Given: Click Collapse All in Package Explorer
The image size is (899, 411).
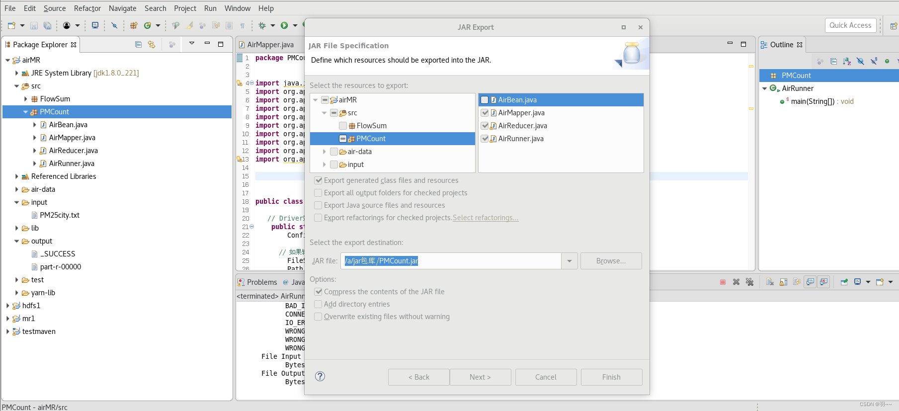Looking at the screenshot, I should (x=138, y=44).
